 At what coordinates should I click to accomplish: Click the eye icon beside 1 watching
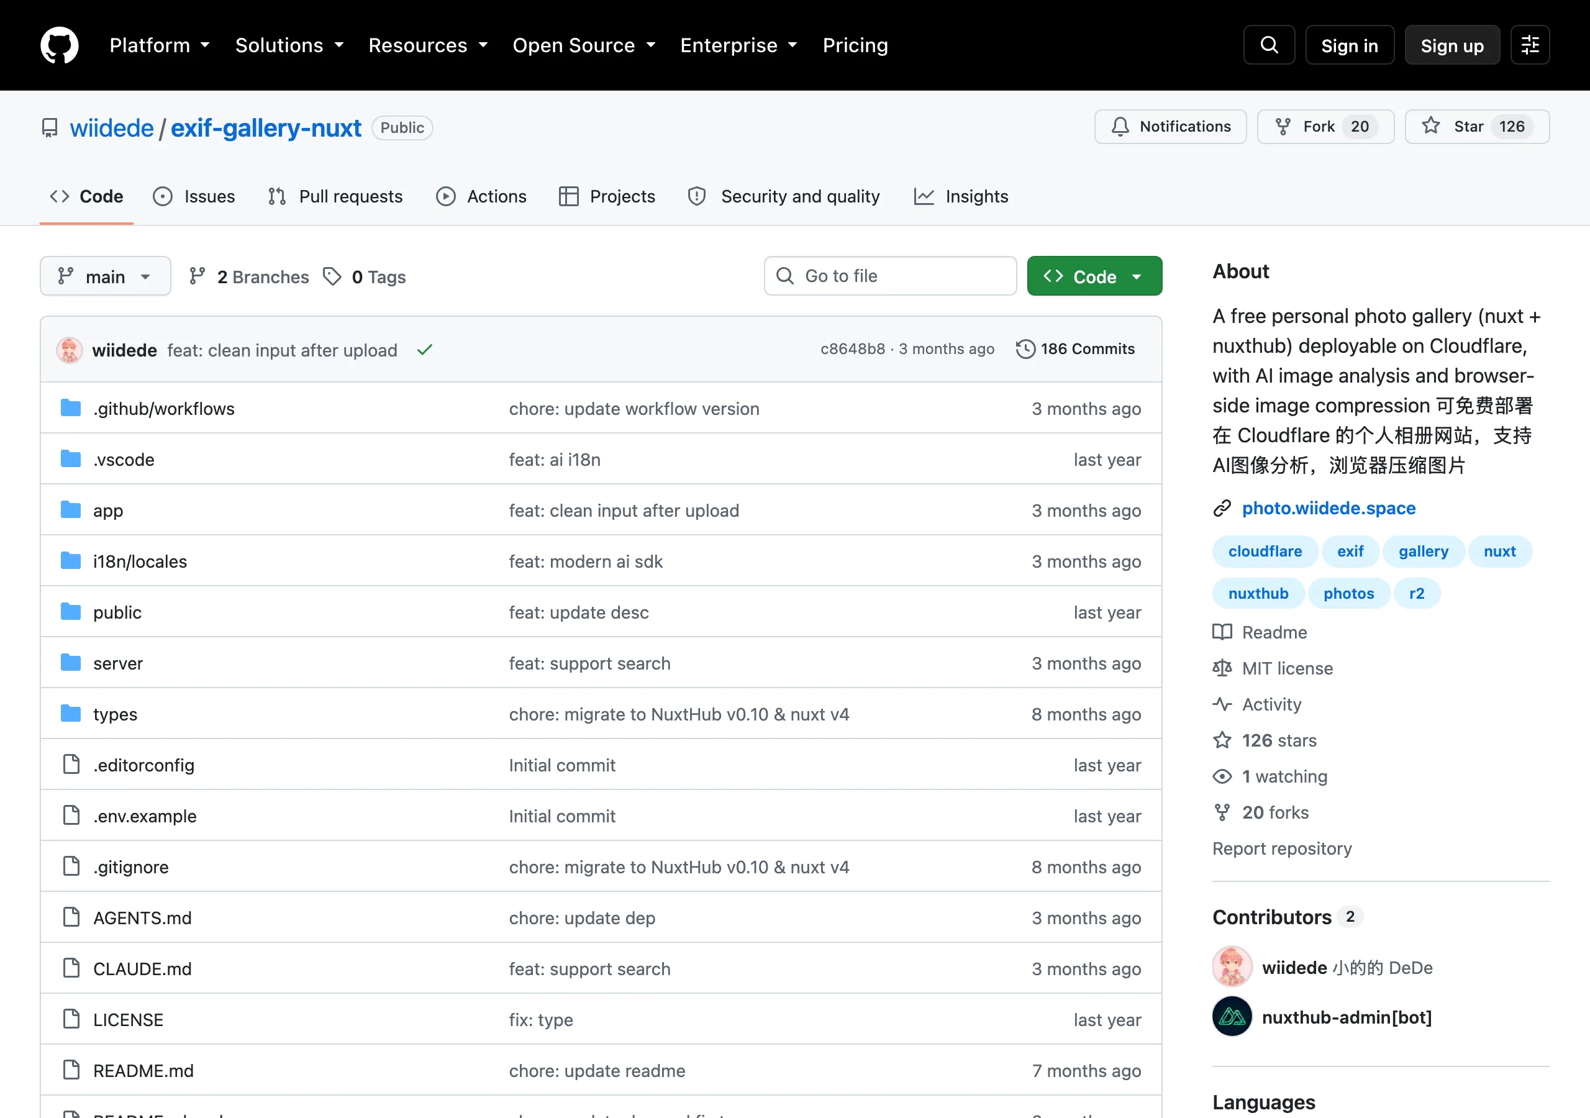(1222, 776)
